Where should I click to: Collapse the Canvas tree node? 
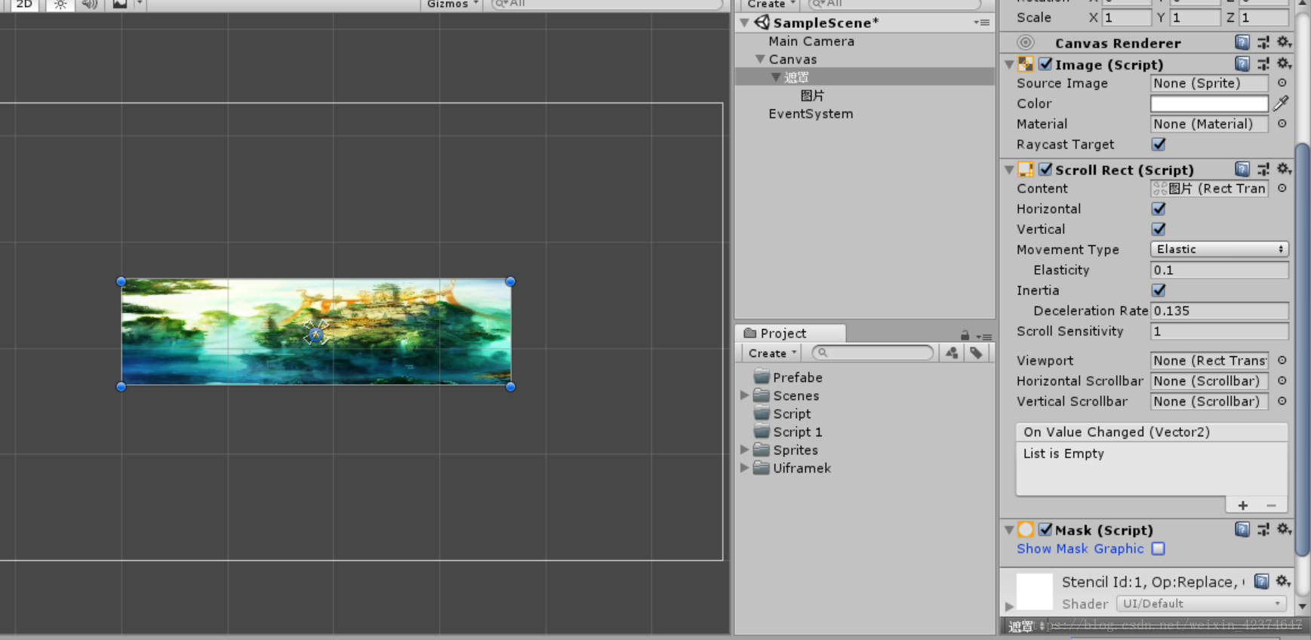click(761, 60)
